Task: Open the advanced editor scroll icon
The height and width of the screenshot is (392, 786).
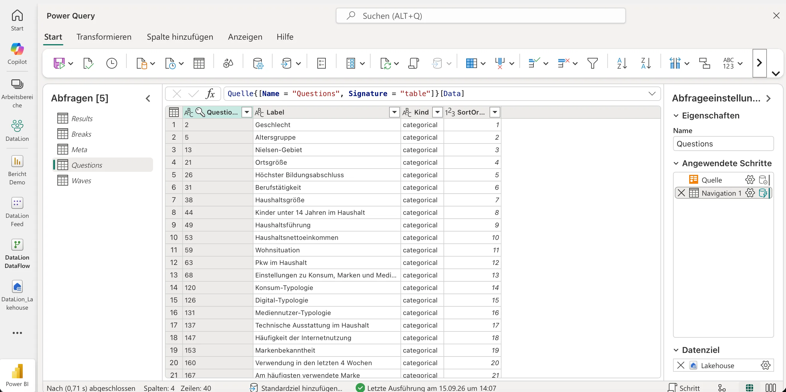Action: pos(413,63)
